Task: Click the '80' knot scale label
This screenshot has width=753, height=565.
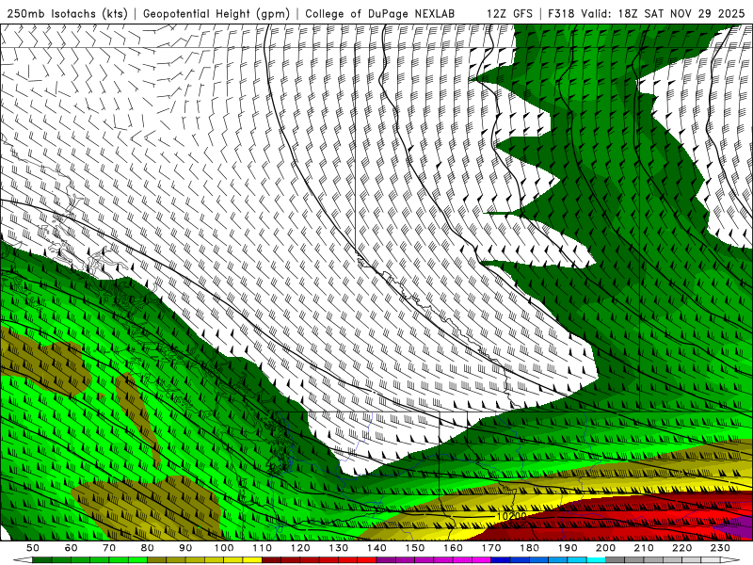Action: pos(148,548)
